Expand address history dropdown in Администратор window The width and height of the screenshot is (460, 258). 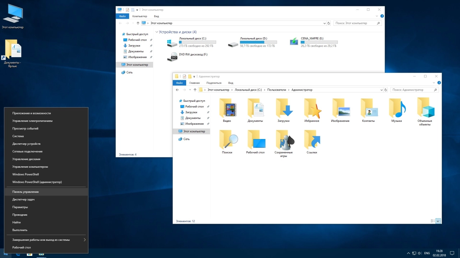381,90
